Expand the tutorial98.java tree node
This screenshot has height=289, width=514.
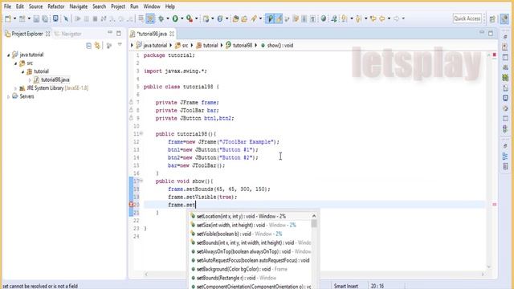point(30,79)
